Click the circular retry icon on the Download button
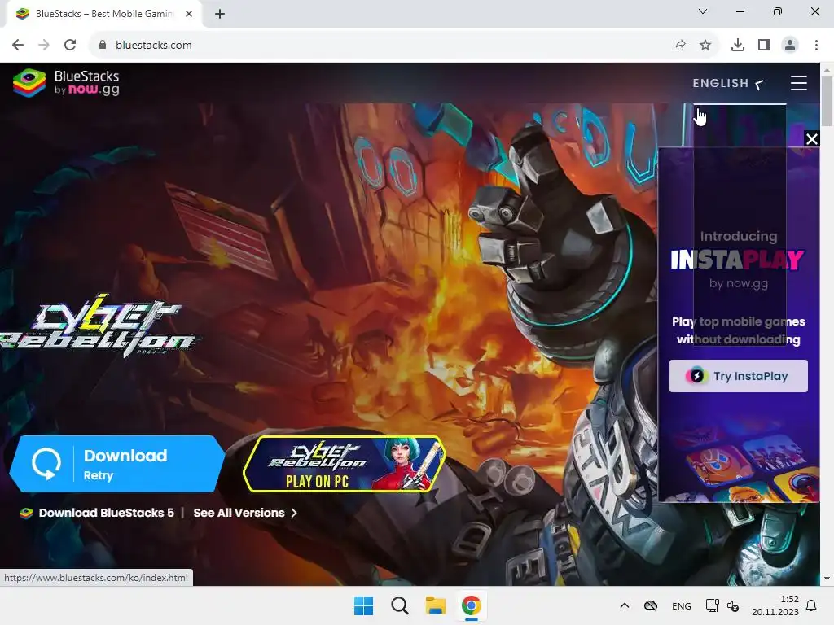Screen dimensions: 834x625 (x=46, y=464)
